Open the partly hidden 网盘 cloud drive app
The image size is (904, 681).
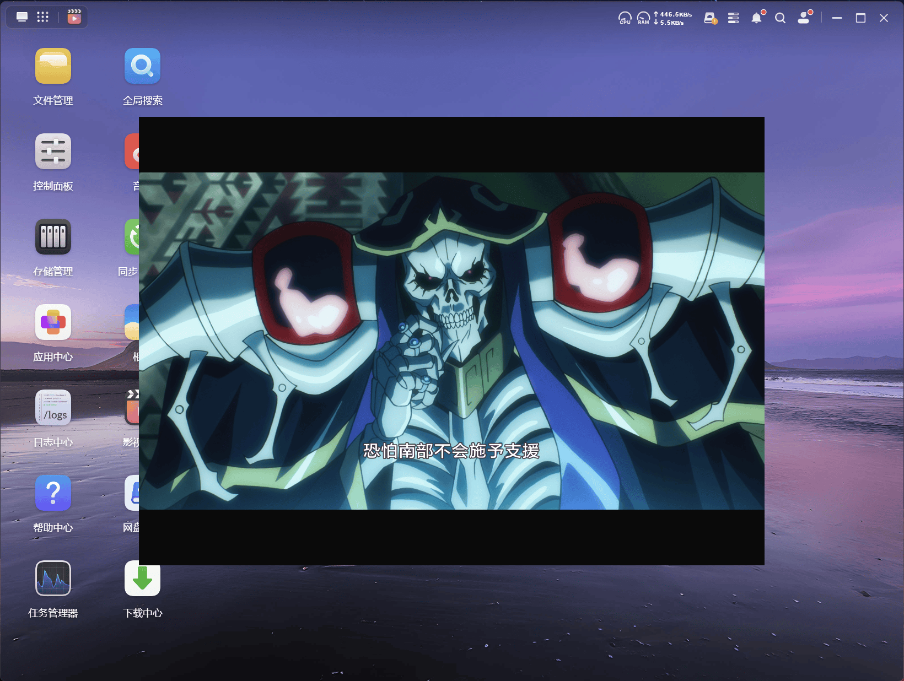[x=131, y=493]
